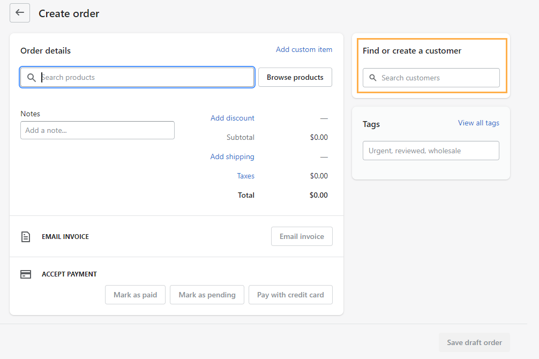Viewport: 539px width, 359px height.
Task: Click the search products magnifier icon
Action: [x=32, y=78]
